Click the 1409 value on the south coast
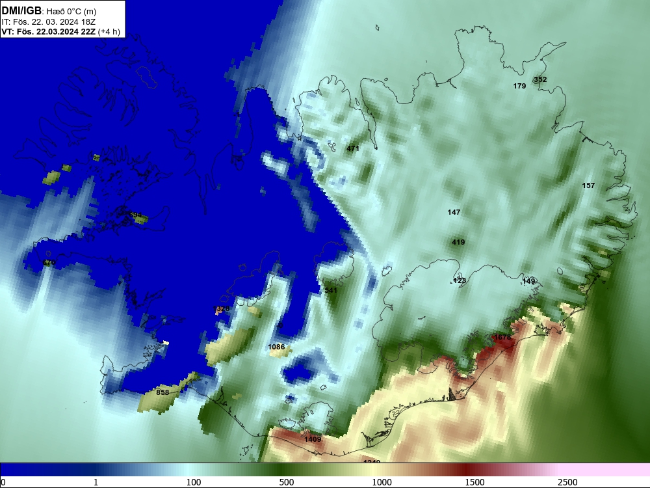 click(313, 439)
